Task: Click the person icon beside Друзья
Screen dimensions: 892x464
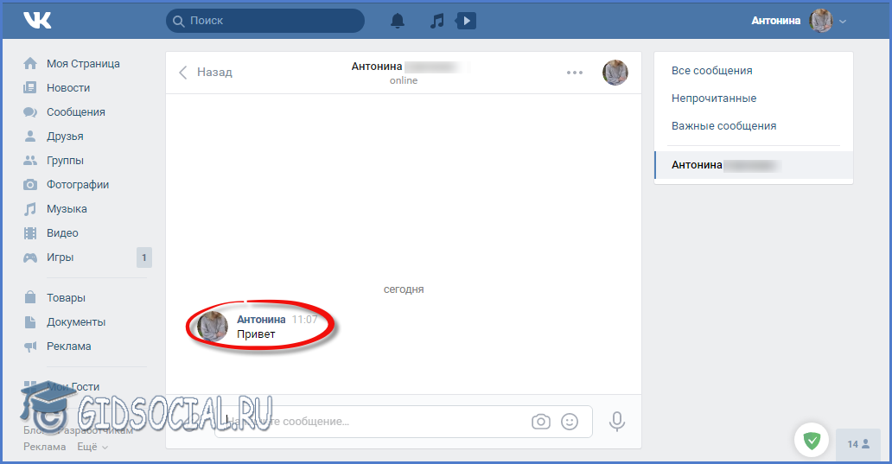Action: pos(30,136)
